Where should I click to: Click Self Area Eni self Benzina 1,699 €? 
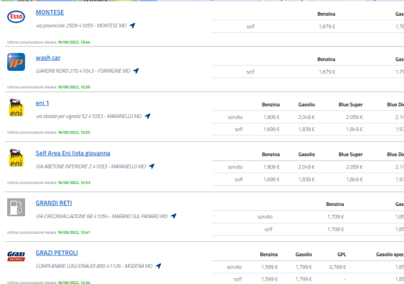click(x=272, y=179)
